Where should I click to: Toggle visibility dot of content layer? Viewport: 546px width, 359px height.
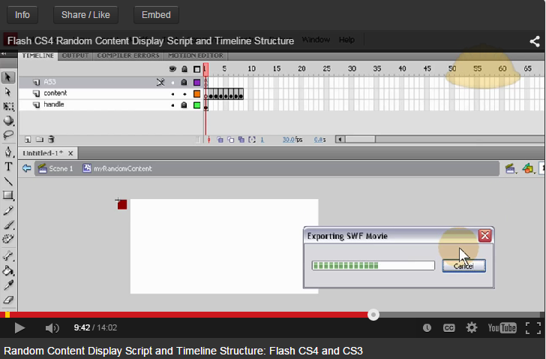coord(172,94)
